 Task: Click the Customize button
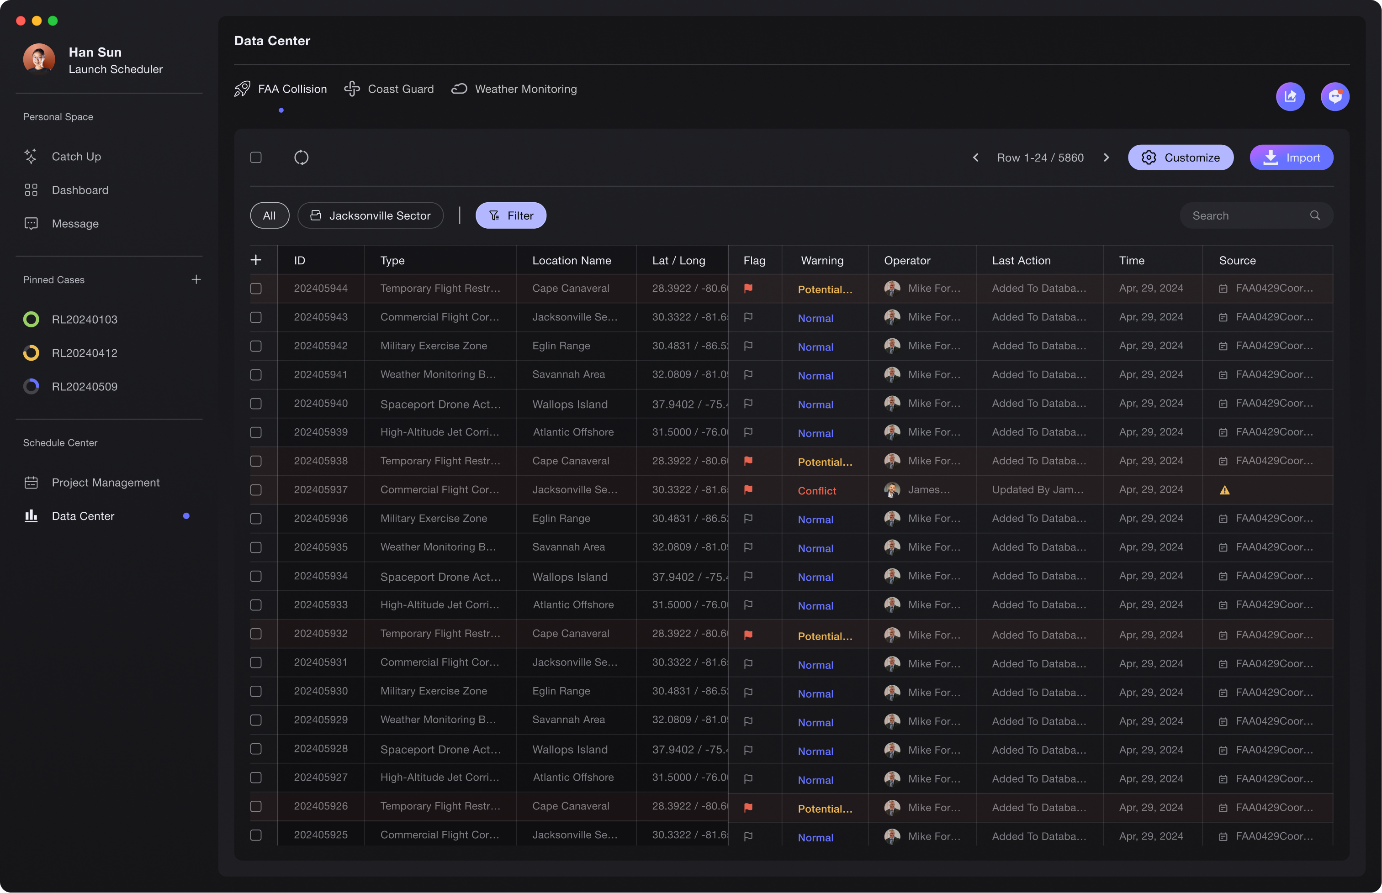1180,157
